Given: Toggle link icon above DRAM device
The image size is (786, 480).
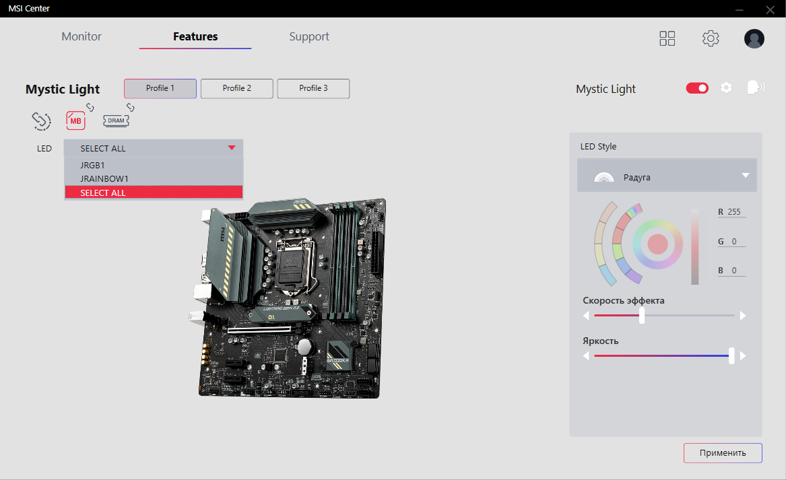Looking at the screenshot, I should click(x=131, y=107).
